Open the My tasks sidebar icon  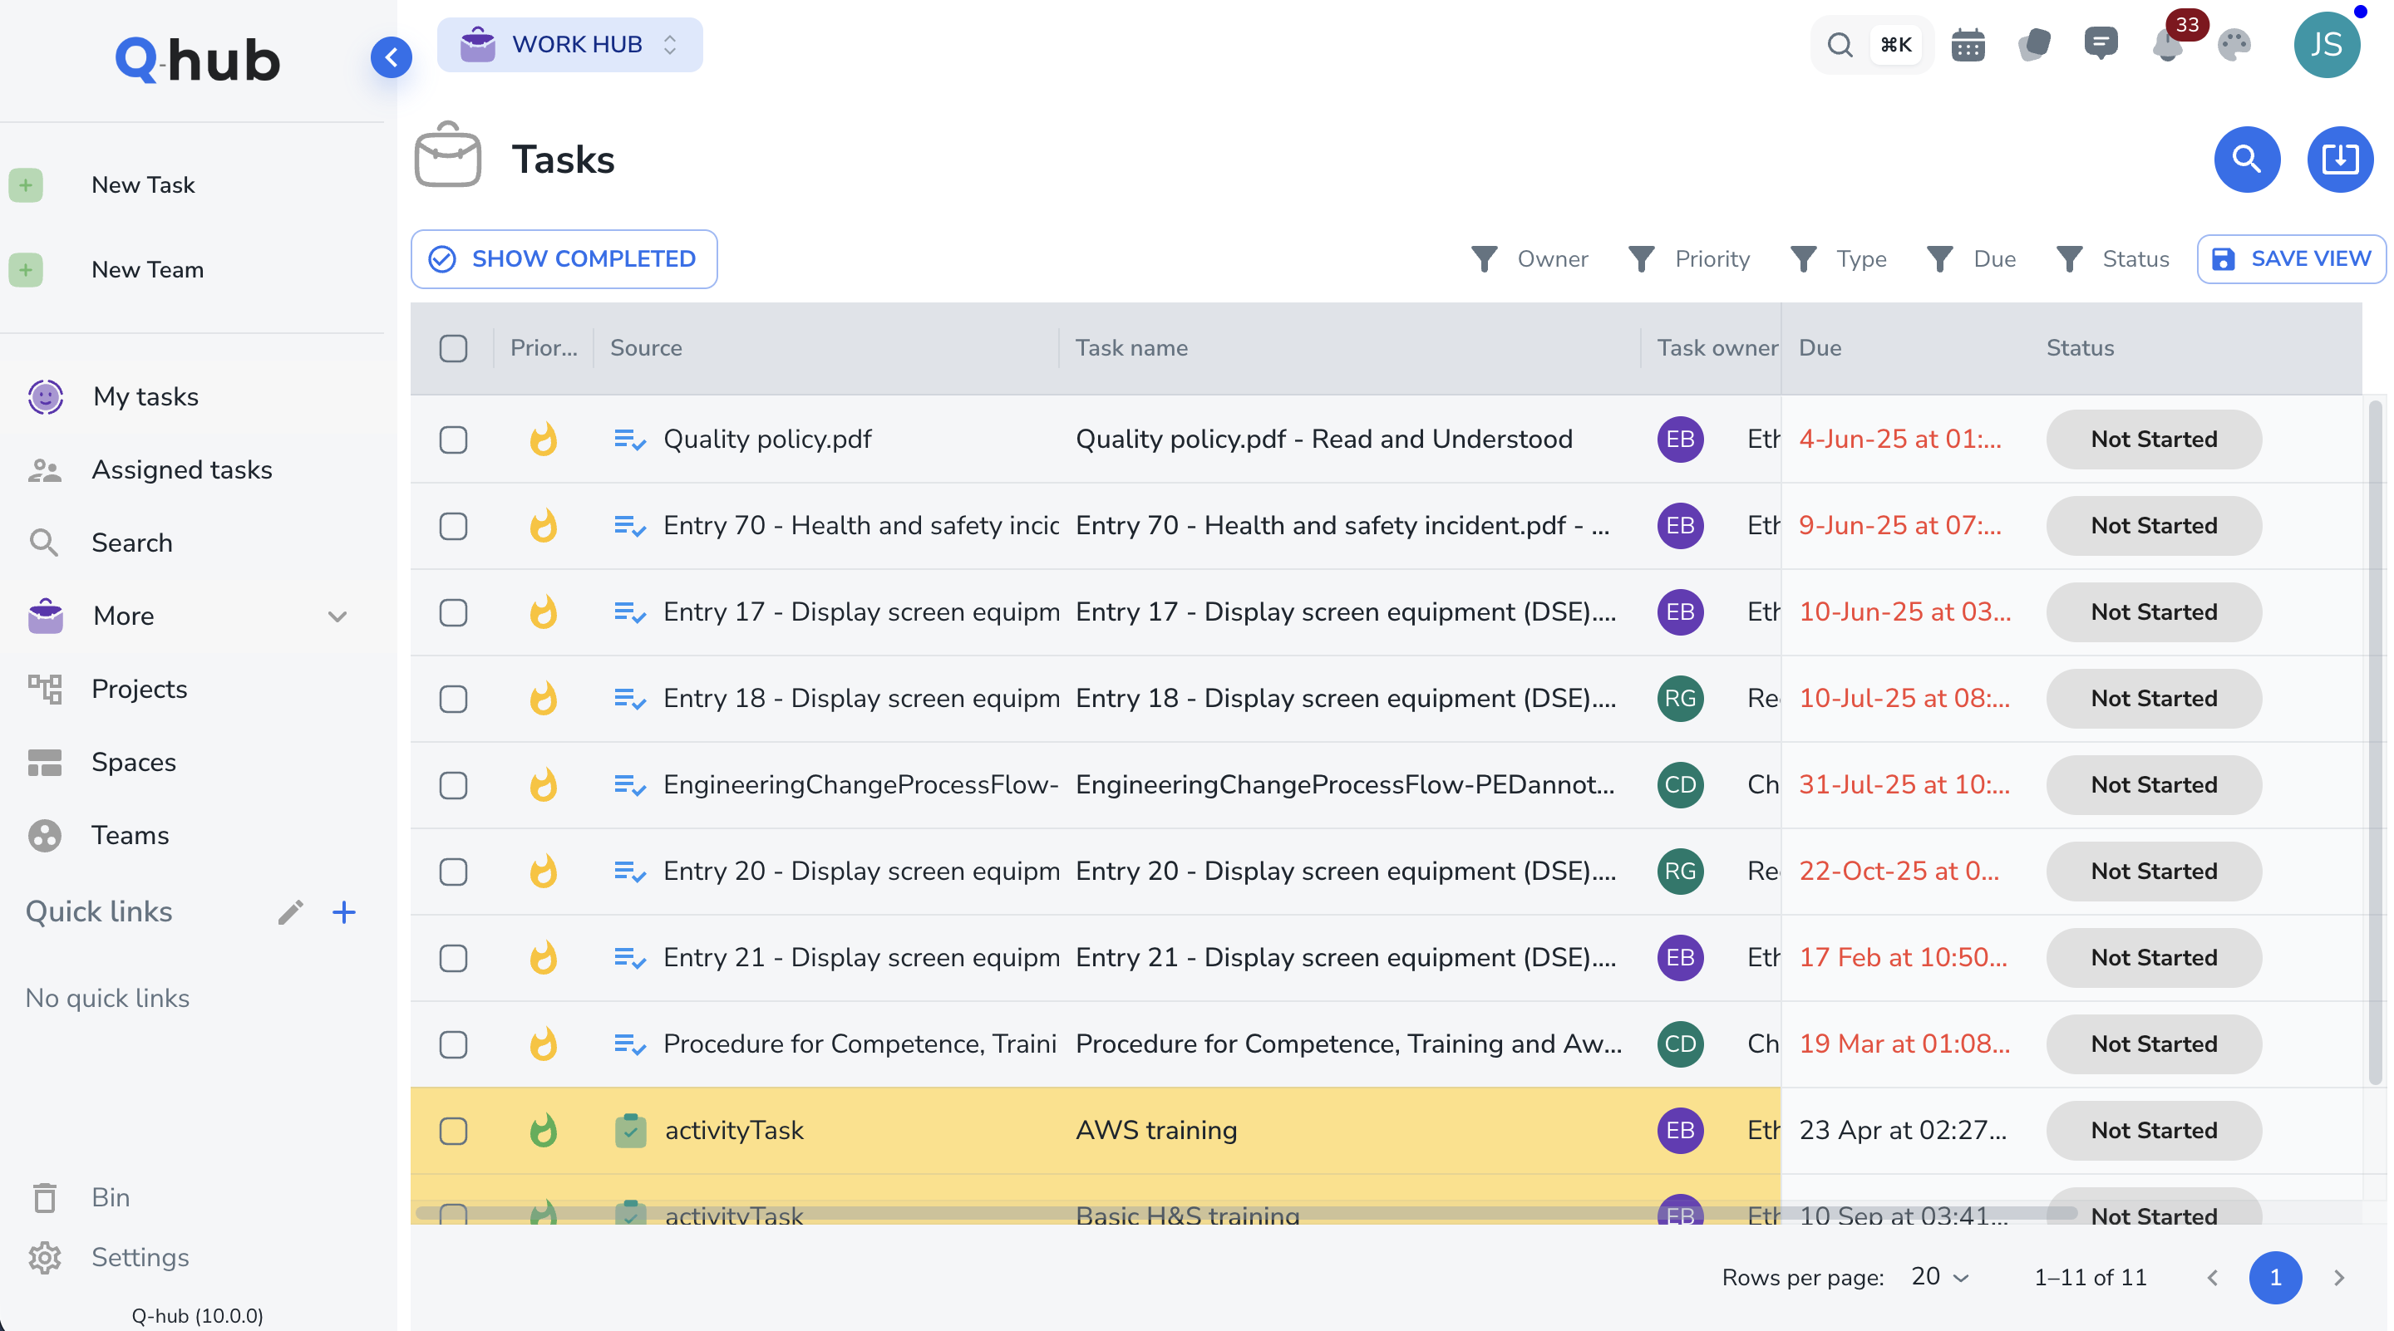click(45, 396)
